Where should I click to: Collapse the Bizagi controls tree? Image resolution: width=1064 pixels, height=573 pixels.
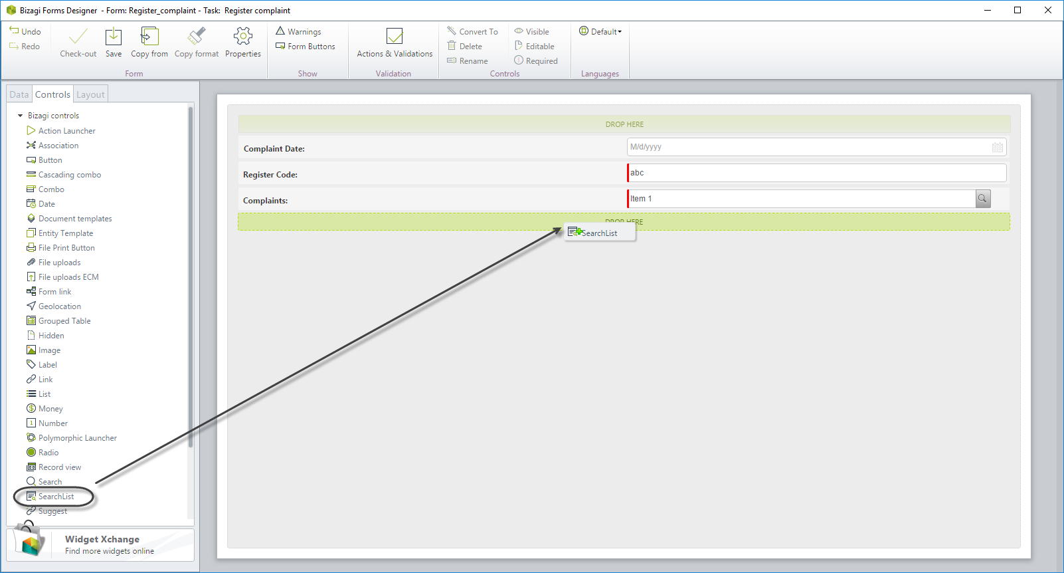tap(20, 116)
